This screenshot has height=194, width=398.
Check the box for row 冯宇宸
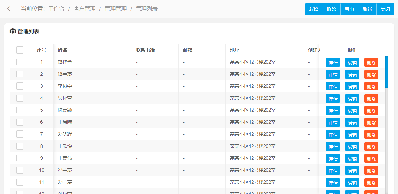20,170
